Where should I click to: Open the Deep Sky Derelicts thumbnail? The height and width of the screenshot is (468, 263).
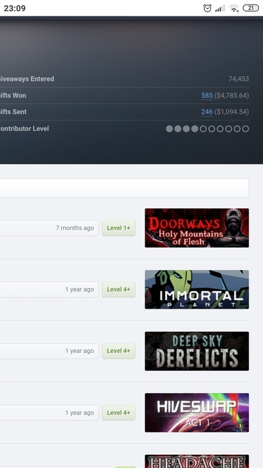click(x=197, y=351)
